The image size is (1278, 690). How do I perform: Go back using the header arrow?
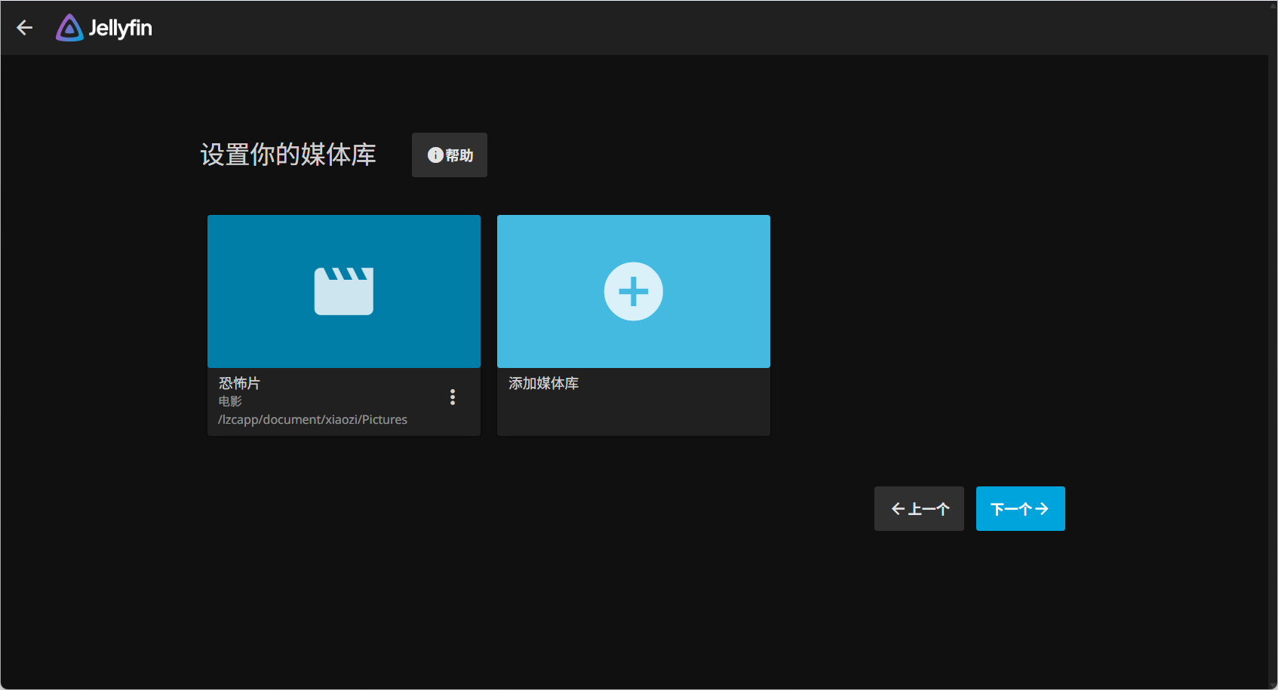[x=25, y=28]
